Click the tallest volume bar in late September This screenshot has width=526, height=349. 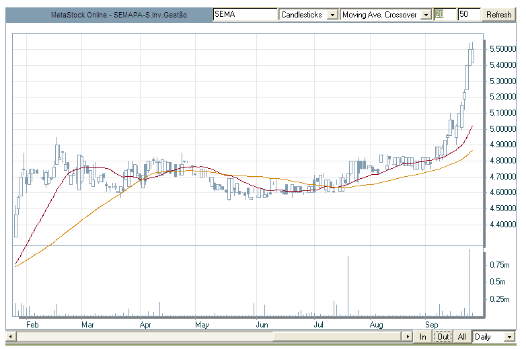[x=469, y=282]
